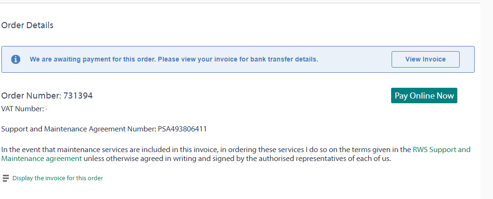Click the Order Number label text
The image size is (493, 199).
[x=31, y=96]
